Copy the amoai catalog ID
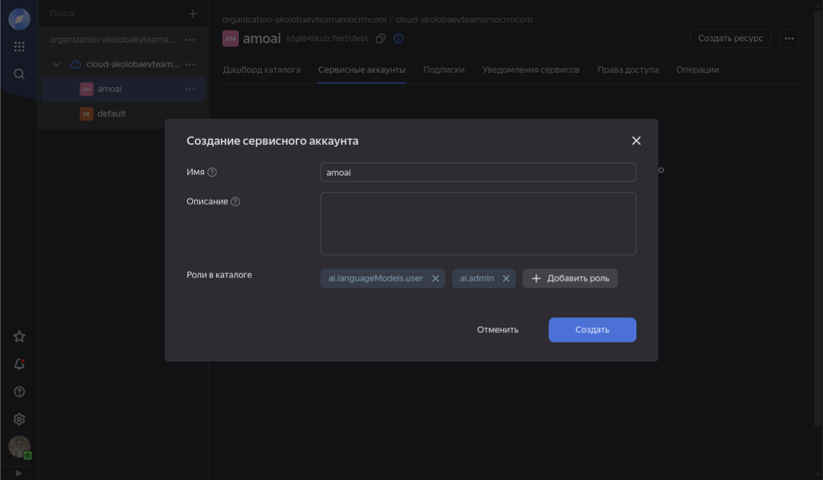 tap(381, 38)
